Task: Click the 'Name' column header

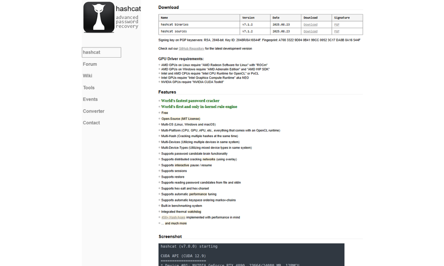Action: (x=199, y=18)
